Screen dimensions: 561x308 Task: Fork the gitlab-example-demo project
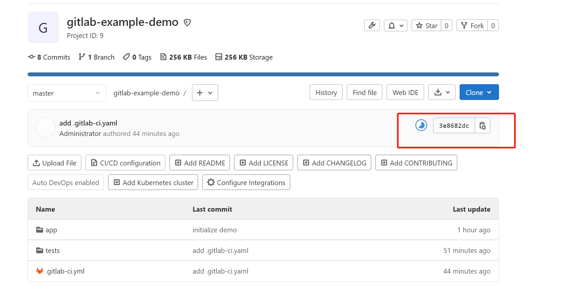tap(472, 26)
